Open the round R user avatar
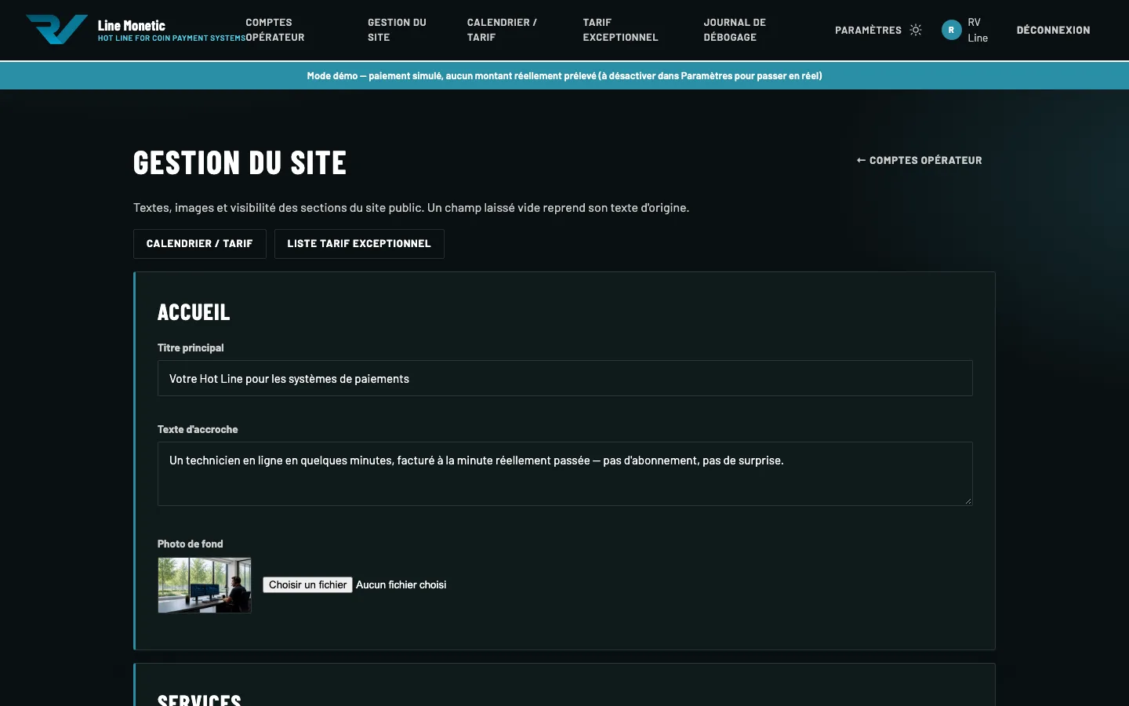1129x706 pixels. (951, 30)
